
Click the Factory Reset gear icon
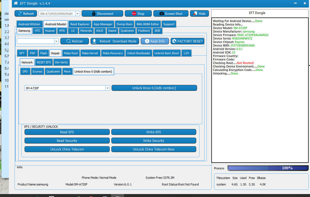coord(174,41)
